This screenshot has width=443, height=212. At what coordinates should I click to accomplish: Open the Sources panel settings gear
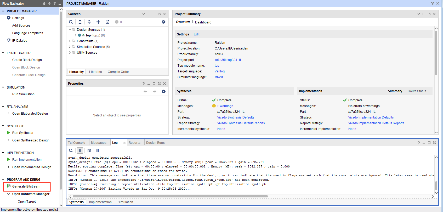(x=164, y=22)
